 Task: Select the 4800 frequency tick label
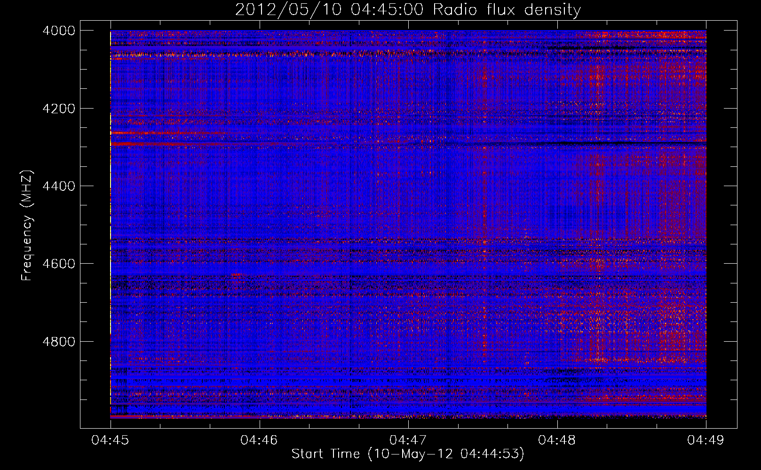59,341
